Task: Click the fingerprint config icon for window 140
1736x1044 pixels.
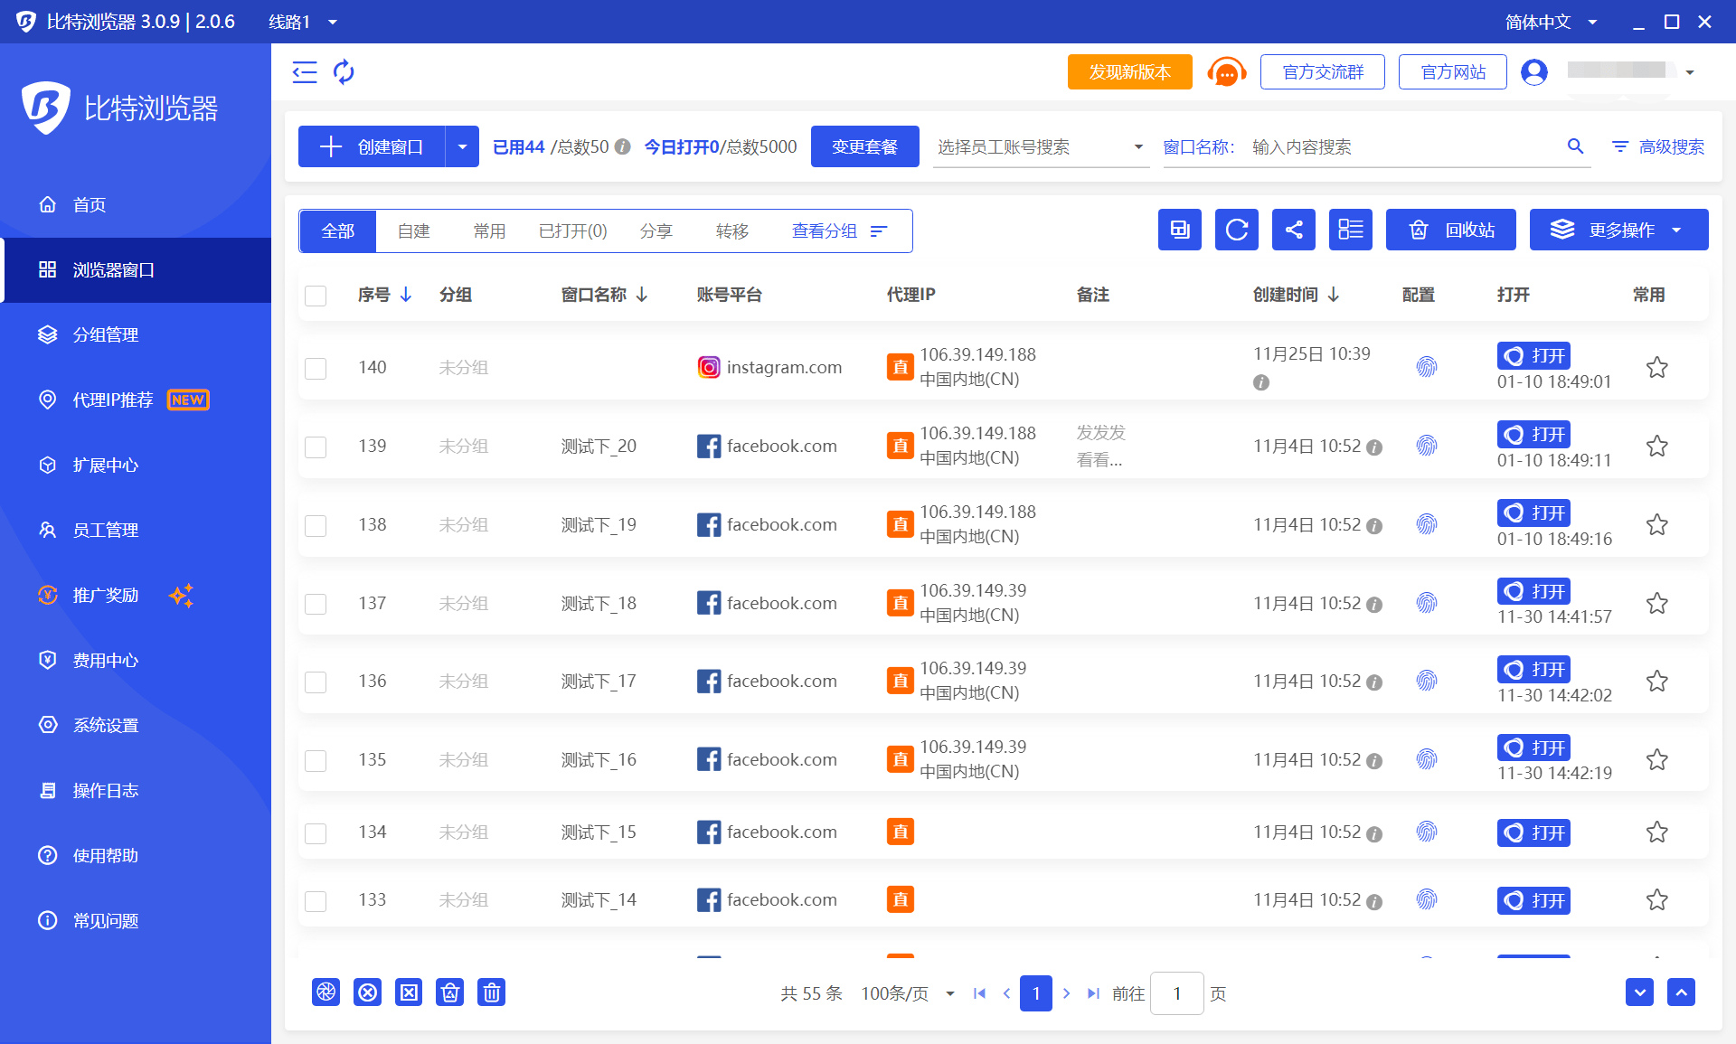Action: tap(1427, 367)
